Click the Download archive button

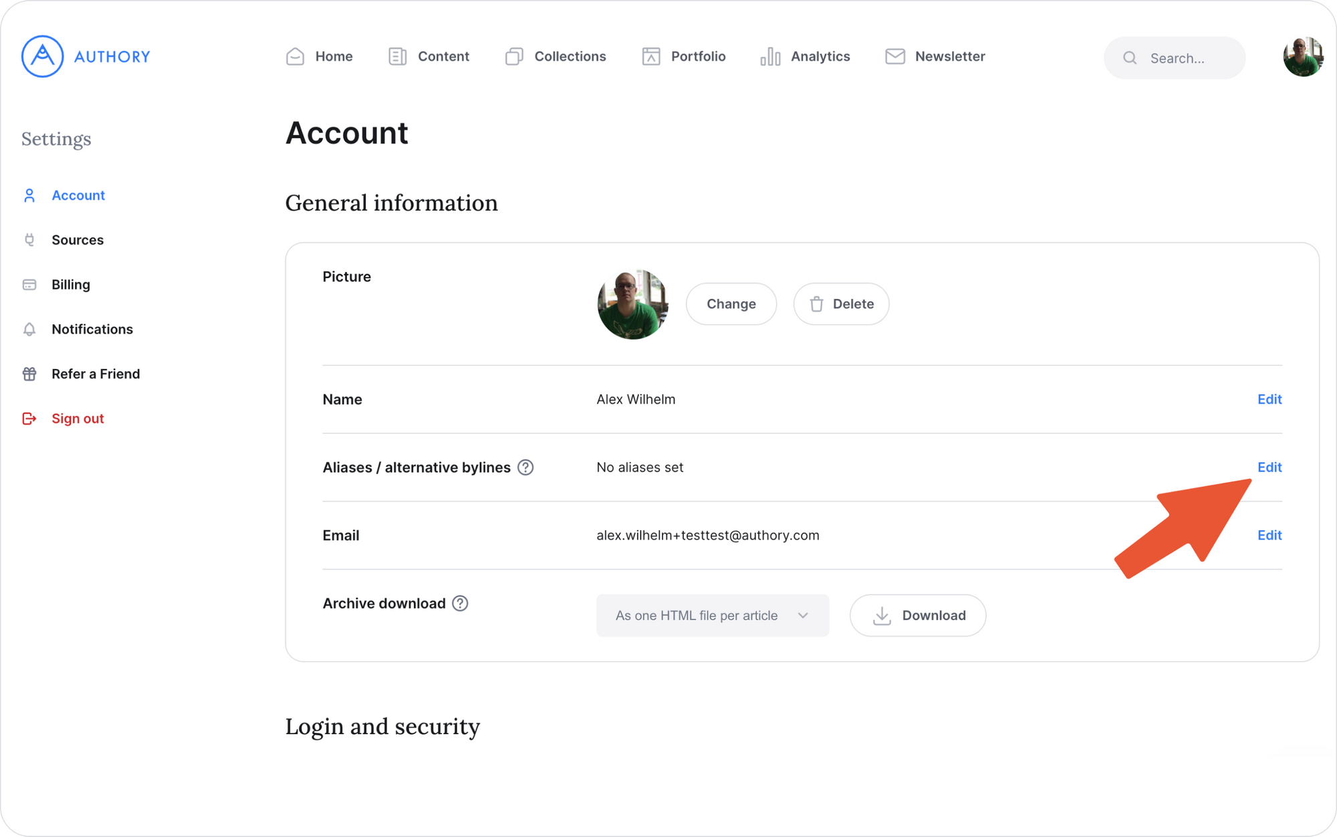pos(918,616)
